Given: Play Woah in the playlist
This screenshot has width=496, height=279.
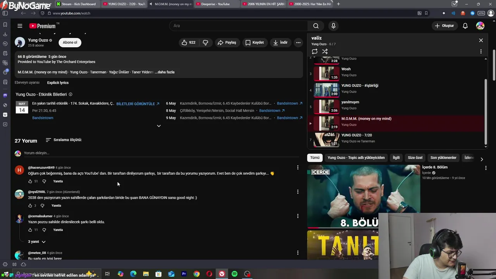Looking at the screenshot, I should coord(395,74).
